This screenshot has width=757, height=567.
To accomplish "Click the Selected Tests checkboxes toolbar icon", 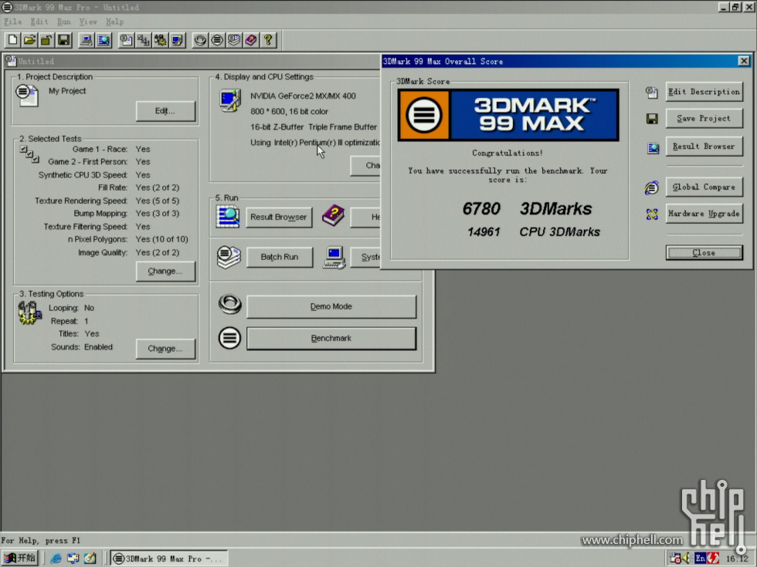I will tap(144, 40).
